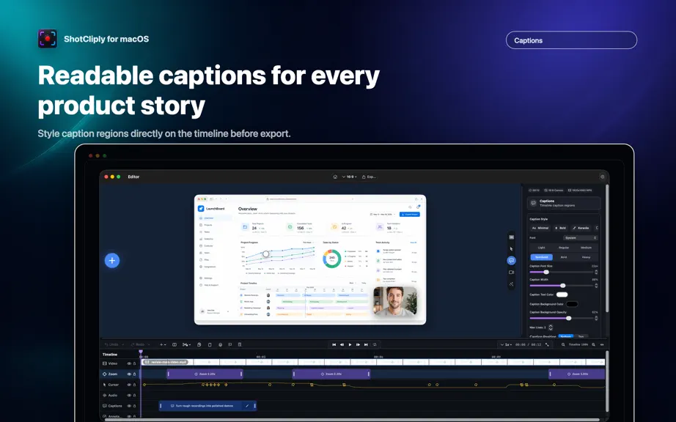Edit the caption clip with pencil icon

coord(247,406)
